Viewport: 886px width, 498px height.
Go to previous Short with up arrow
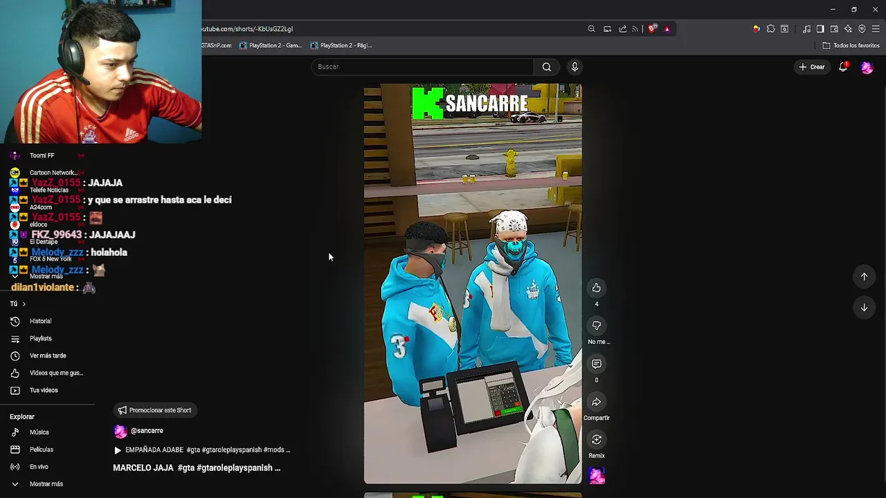point(864,277)
